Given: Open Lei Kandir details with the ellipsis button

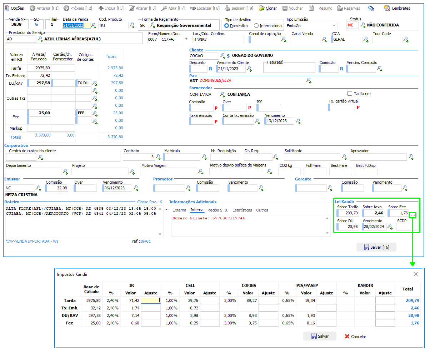Looking at the screenshot, I should (x=413, y=215).
